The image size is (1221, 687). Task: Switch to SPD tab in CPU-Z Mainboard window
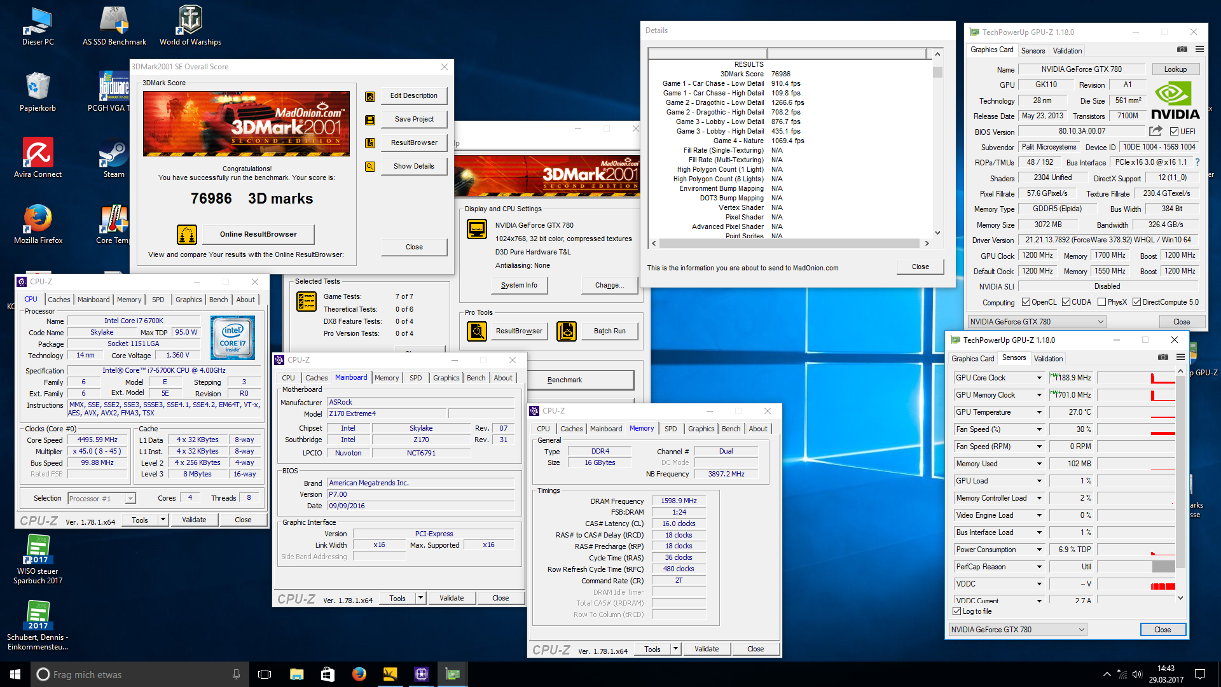point(415,378)
